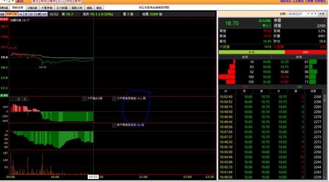Image resolution: width=329 pixels, height=182 pixels.
Task: Click the red 39% outer-volume bar
Action: click(305, 52)
